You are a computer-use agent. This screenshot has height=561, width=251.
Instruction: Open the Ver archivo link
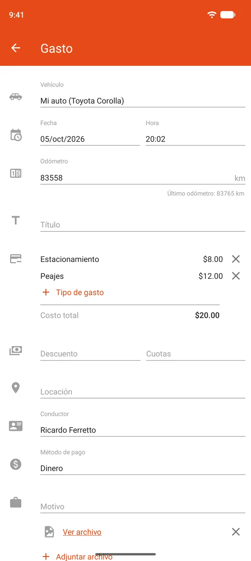pos(82,532)
